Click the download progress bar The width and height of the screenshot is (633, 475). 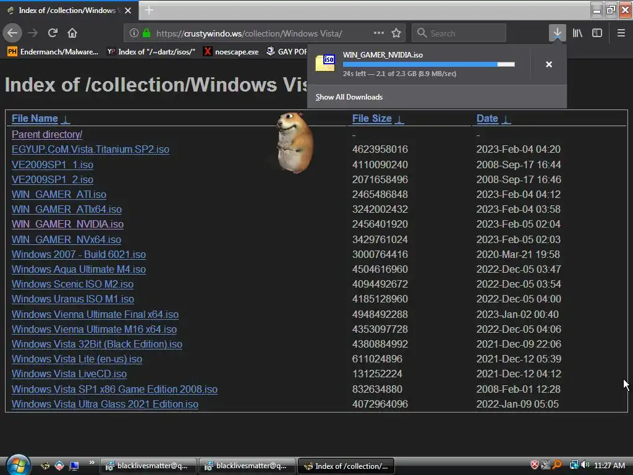coord(429,64)
